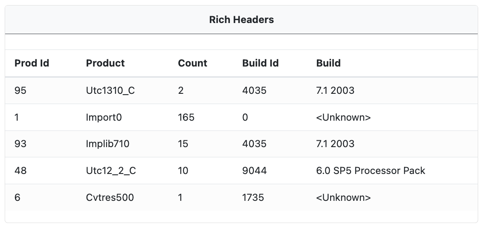Click 7.1 2003 build in Implib710 row
The height and width of the screenshot is (226, 482).
pos(335,144)
